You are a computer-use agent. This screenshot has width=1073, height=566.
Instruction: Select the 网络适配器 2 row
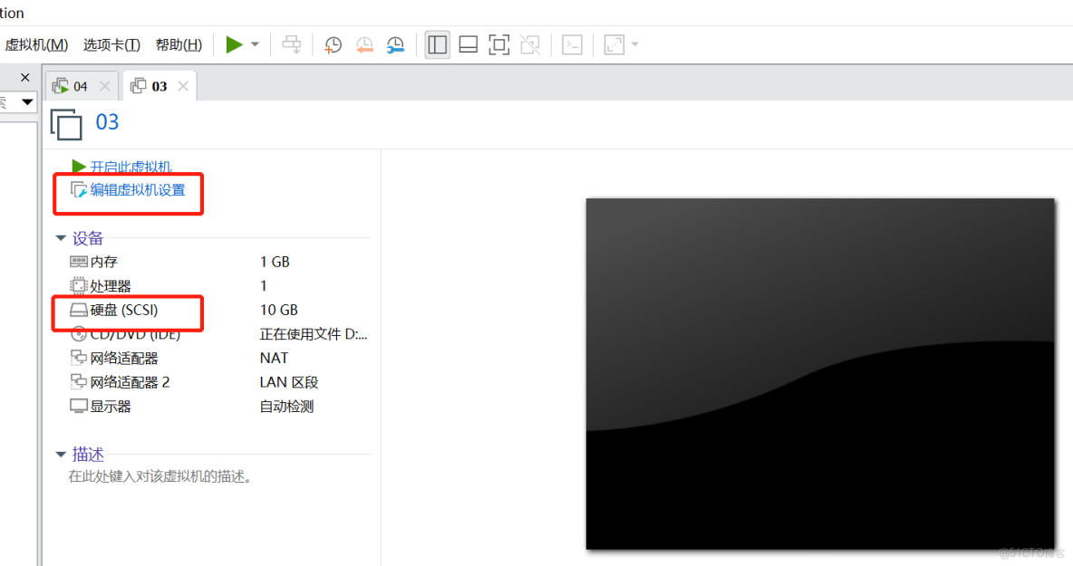tap(219, 382)
